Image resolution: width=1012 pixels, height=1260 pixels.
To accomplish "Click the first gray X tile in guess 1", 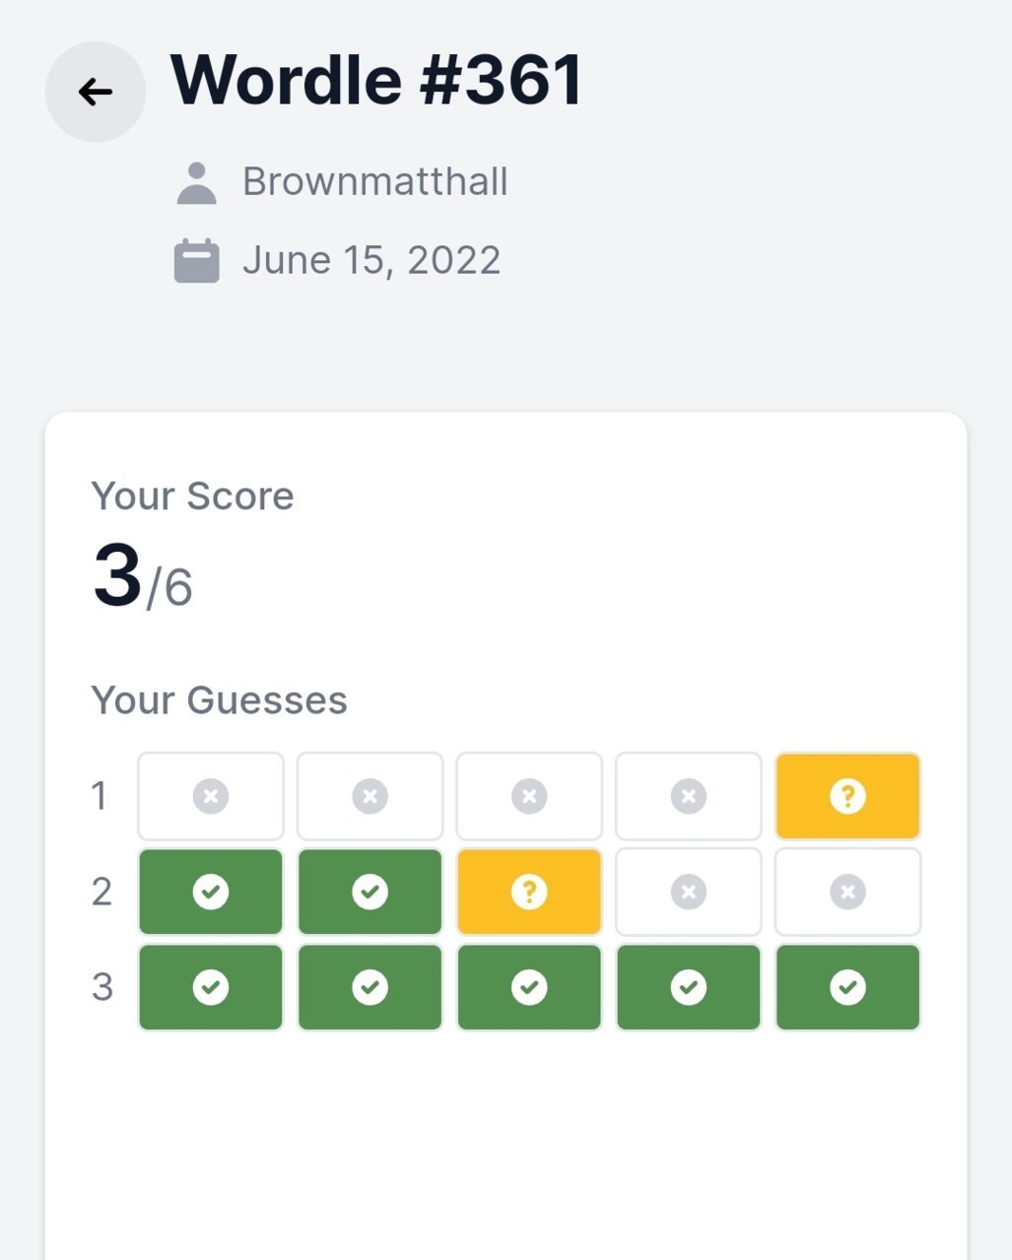I will click(x=211, y=796).
